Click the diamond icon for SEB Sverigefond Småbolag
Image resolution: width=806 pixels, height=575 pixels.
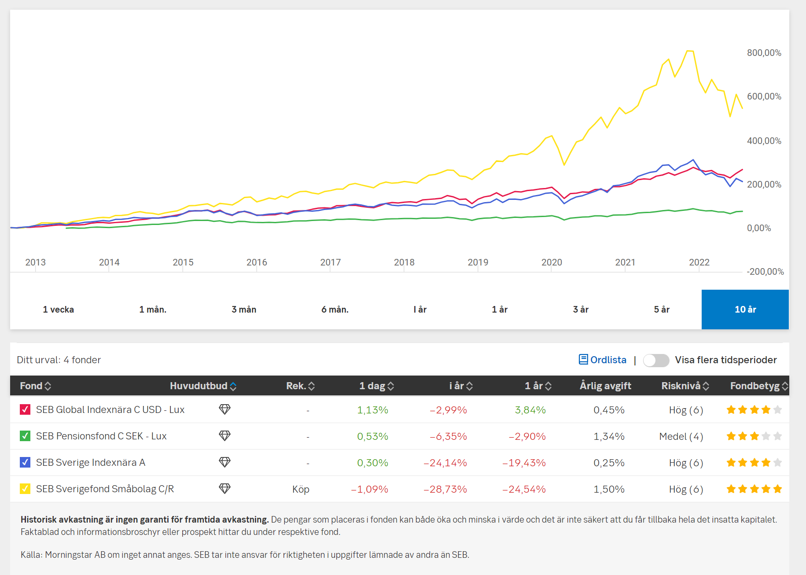tap(225, 489)
